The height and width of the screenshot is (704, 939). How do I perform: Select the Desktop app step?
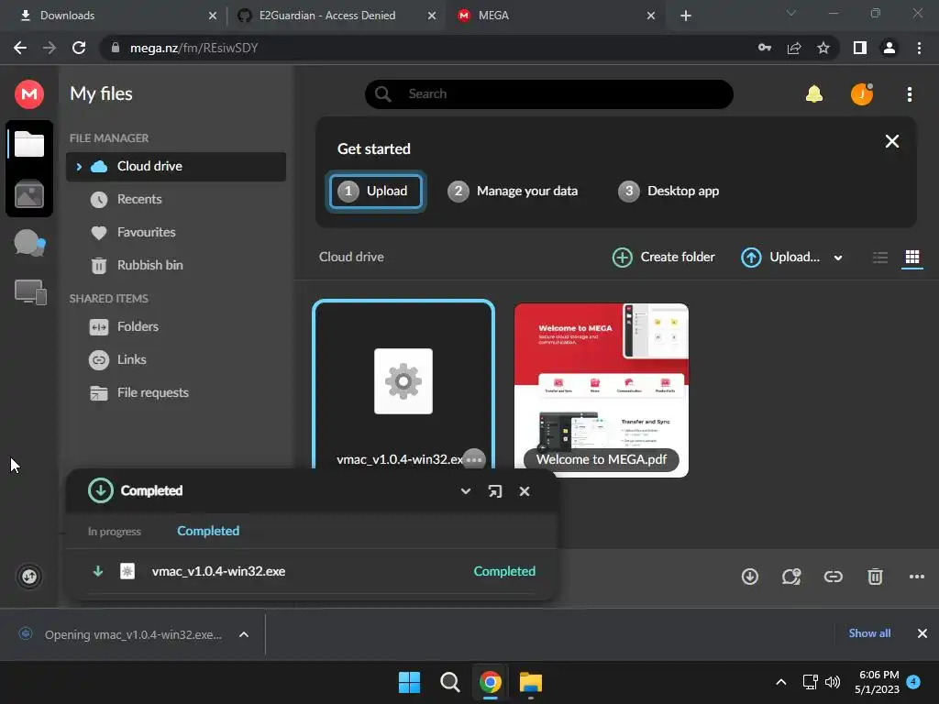(x=668, y=191)
